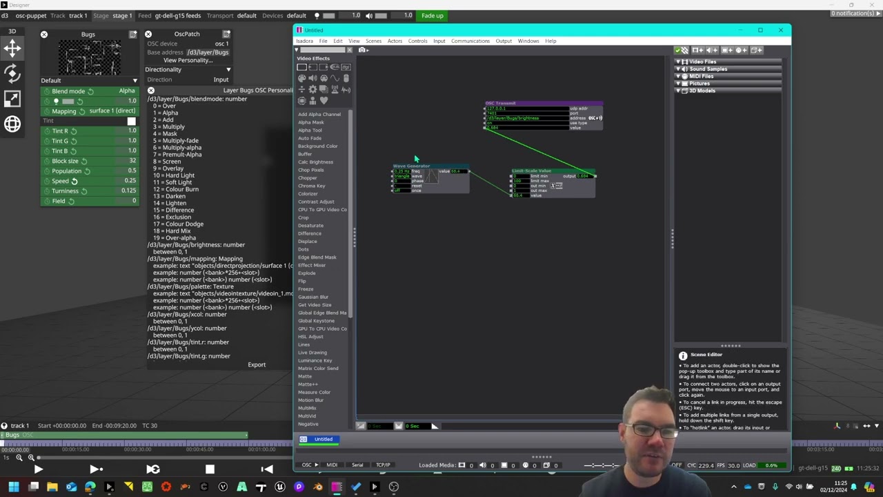883x497 pixels.
Task: Click View Personality button
Action: (x=188, y=60)
